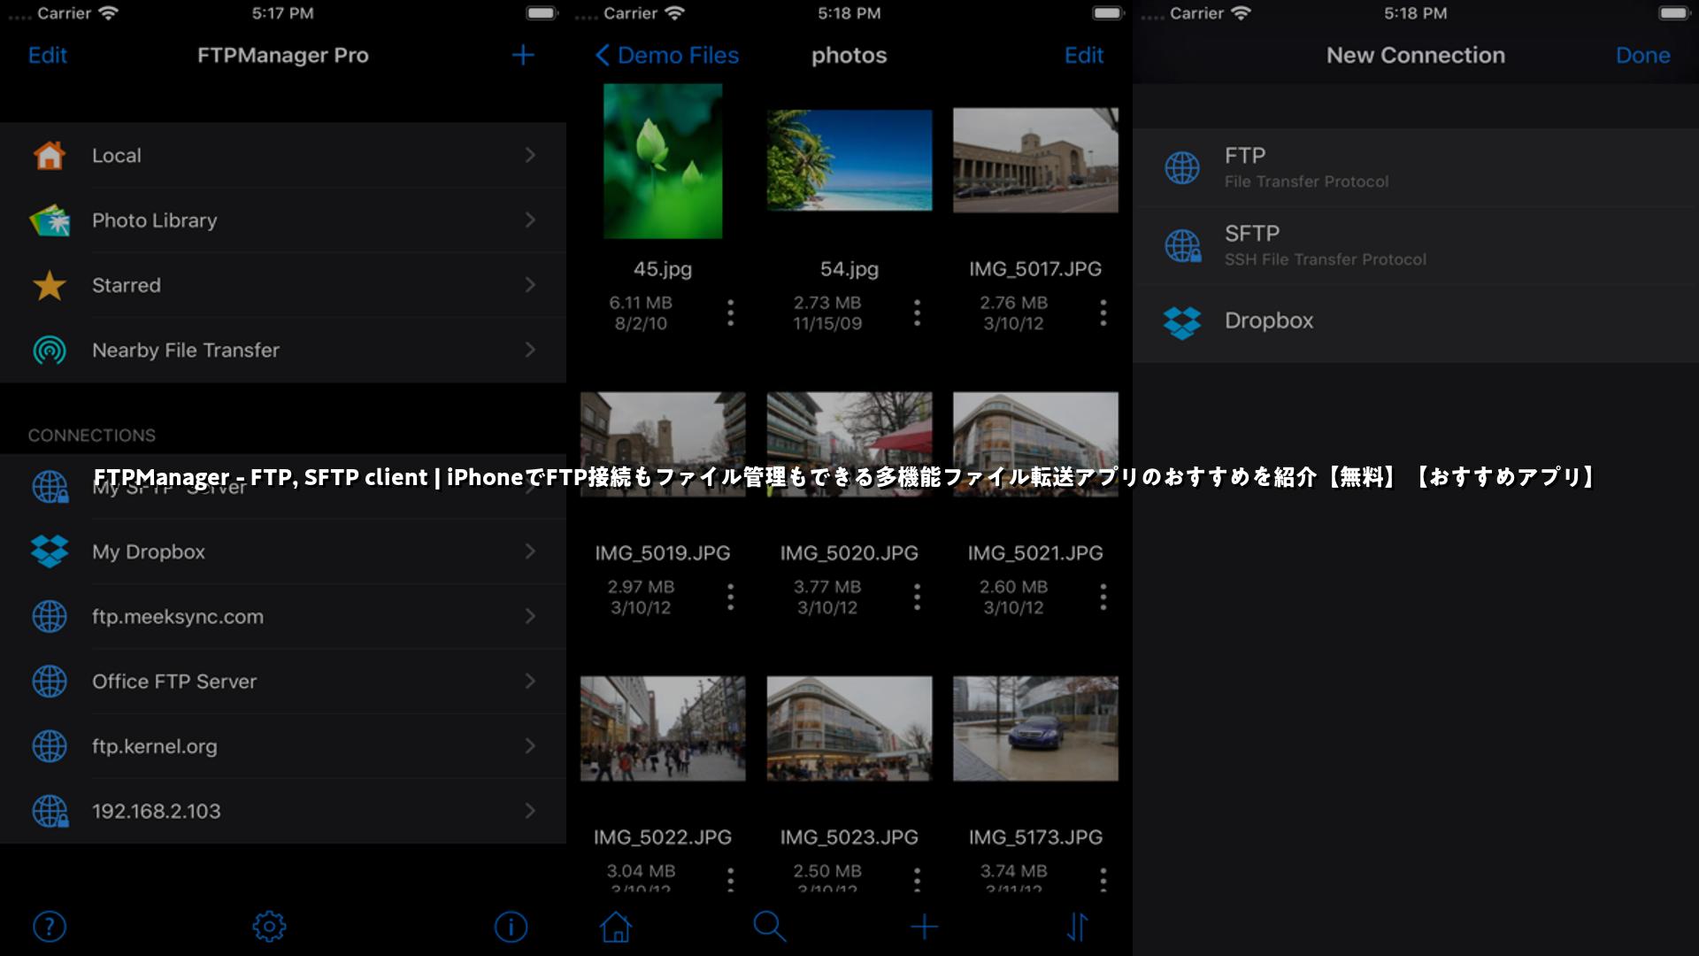Tap Edit in the photos header
The image size is (1699, 956).
1084,55
